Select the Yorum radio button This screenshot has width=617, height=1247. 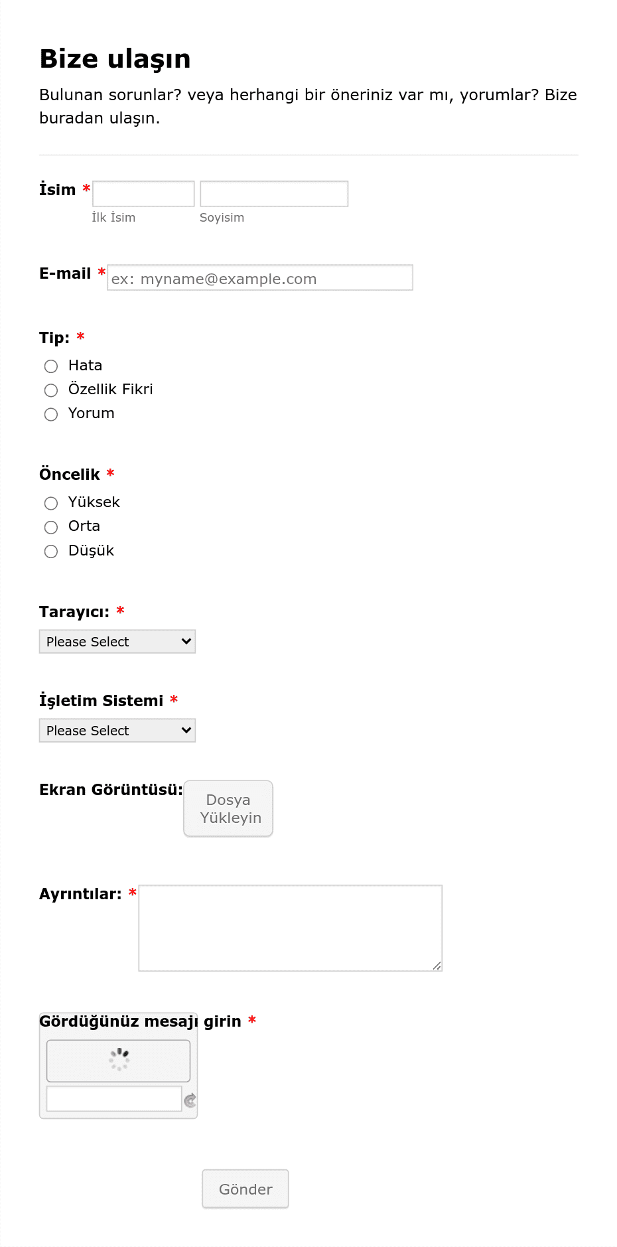coord(51,414)
